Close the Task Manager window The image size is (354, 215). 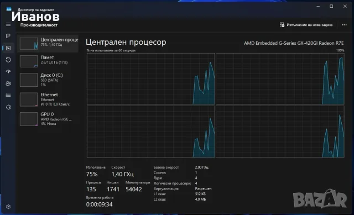point(345,6)
